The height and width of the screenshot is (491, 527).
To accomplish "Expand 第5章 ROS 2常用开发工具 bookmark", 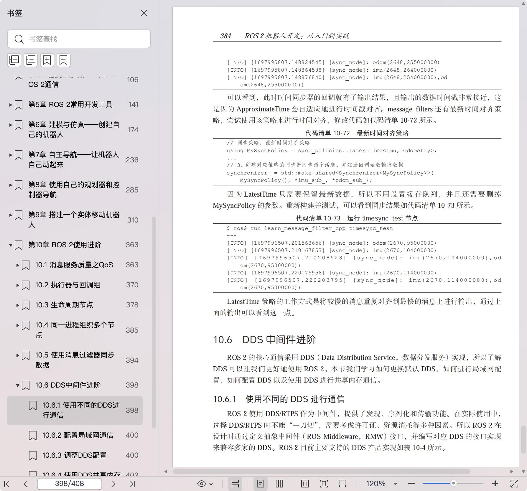I will (x=11, y=105).
